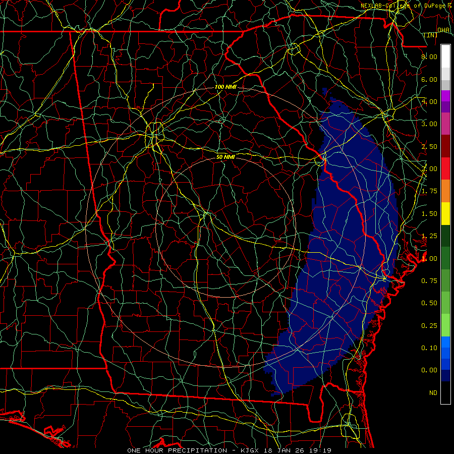
Task: Click the KJGX radar station identifier
Action: point(250,450)
